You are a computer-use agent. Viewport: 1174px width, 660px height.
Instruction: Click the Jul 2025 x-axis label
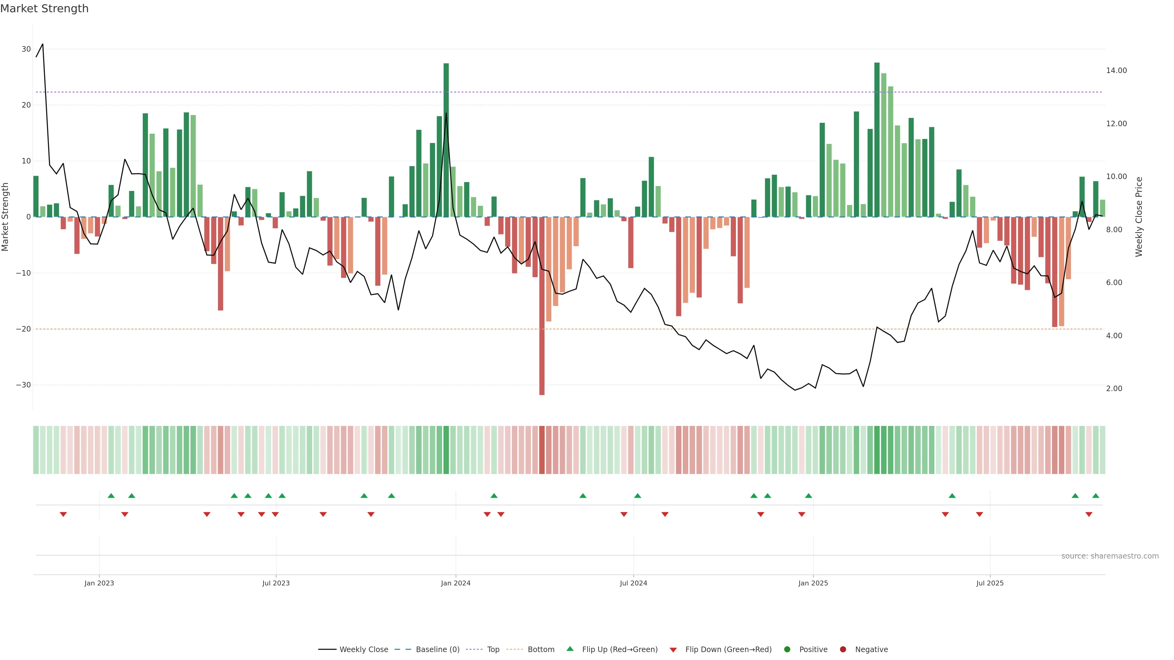click(990, 583)
